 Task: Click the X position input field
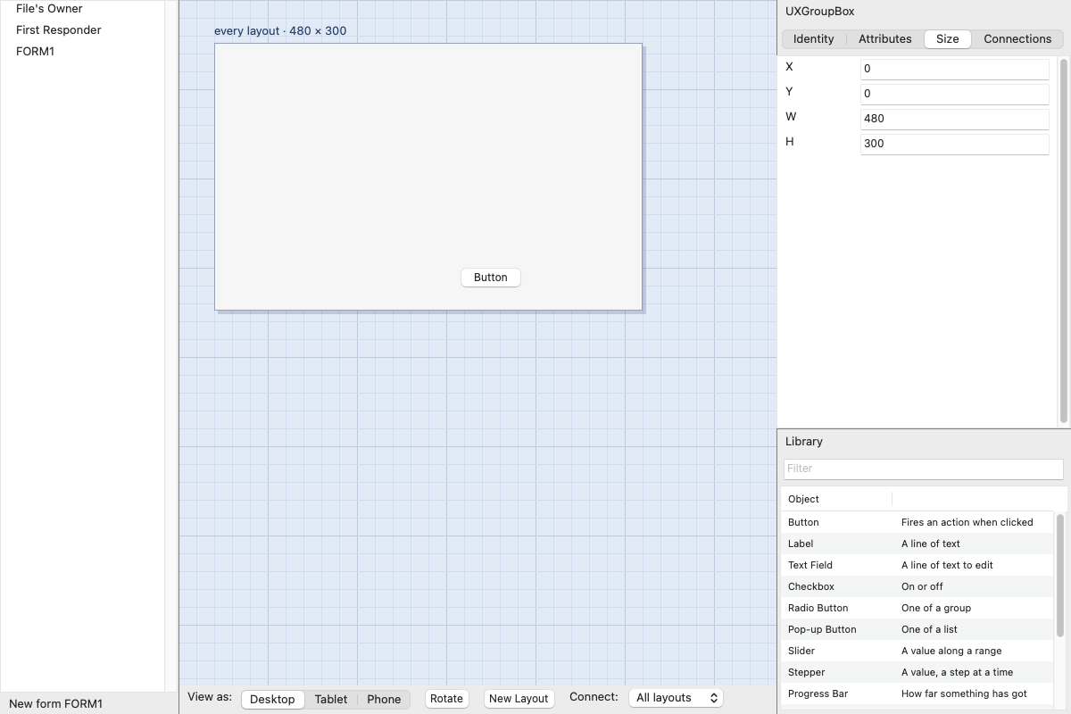(x=954, y=69)
